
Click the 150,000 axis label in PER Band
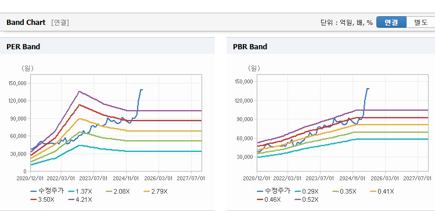(17, 83)
